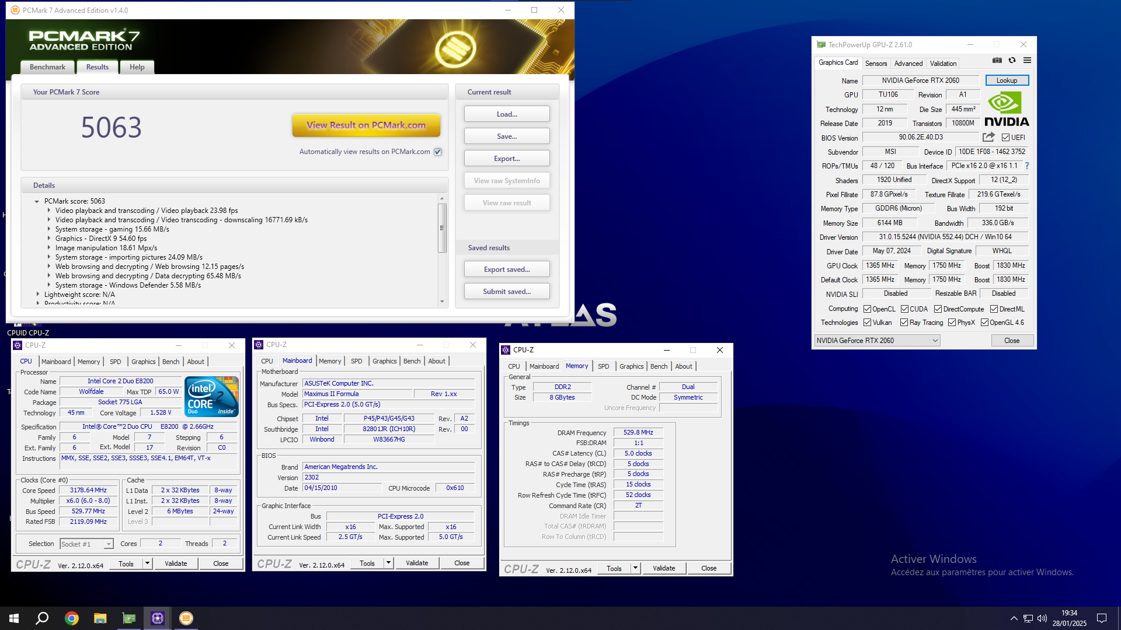Image resolution: width=1121 pixels, height=630 pixels.
Task: Open Windows search from the taskbar
Action: tap(42, 618)
